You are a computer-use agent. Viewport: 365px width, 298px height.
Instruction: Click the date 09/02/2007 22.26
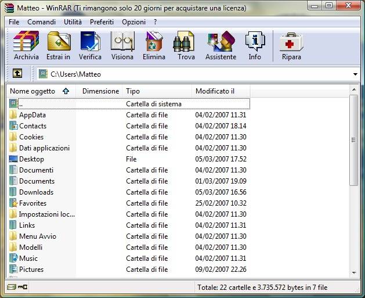pyautogui.click(x=221, y=270)
